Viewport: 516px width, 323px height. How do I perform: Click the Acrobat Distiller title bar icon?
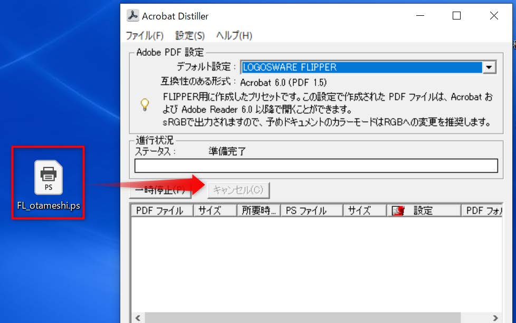(x=133, y=16)
